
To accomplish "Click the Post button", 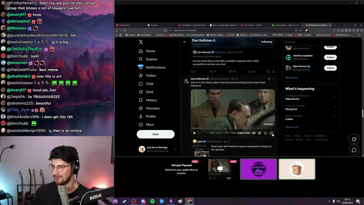I will pyautogui.click(x=156, y=134).
